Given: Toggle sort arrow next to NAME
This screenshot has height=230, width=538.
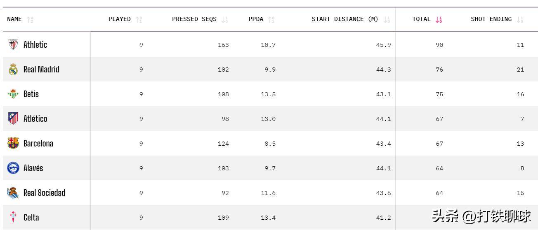Looking at the screenshot, I should [x=30, y=19].
